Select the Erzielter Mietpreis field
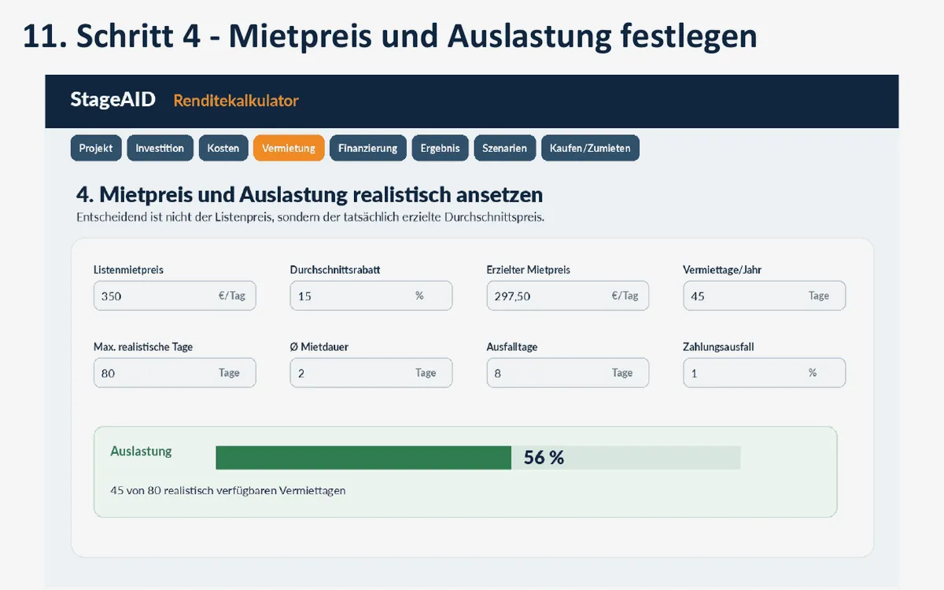The height and width of the screenshot is (590, 944). [x=568, y=296]
